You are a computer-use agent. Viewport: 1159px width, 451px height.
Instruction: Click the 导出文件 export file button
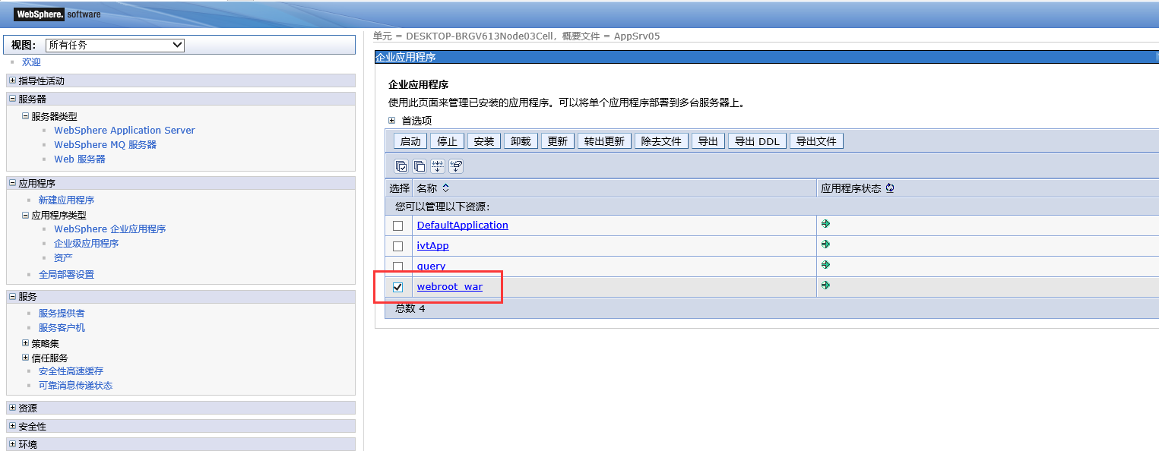(816, 141)
